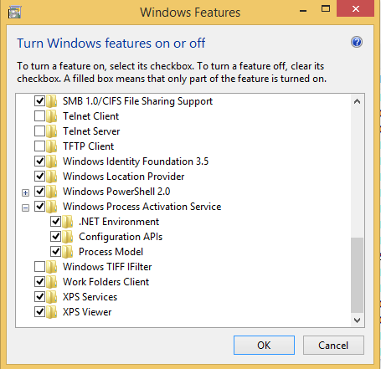Click the folder icon next to SMB 1.0/CIFS
The width and height of the screenshot is (381, 369).
52,101
